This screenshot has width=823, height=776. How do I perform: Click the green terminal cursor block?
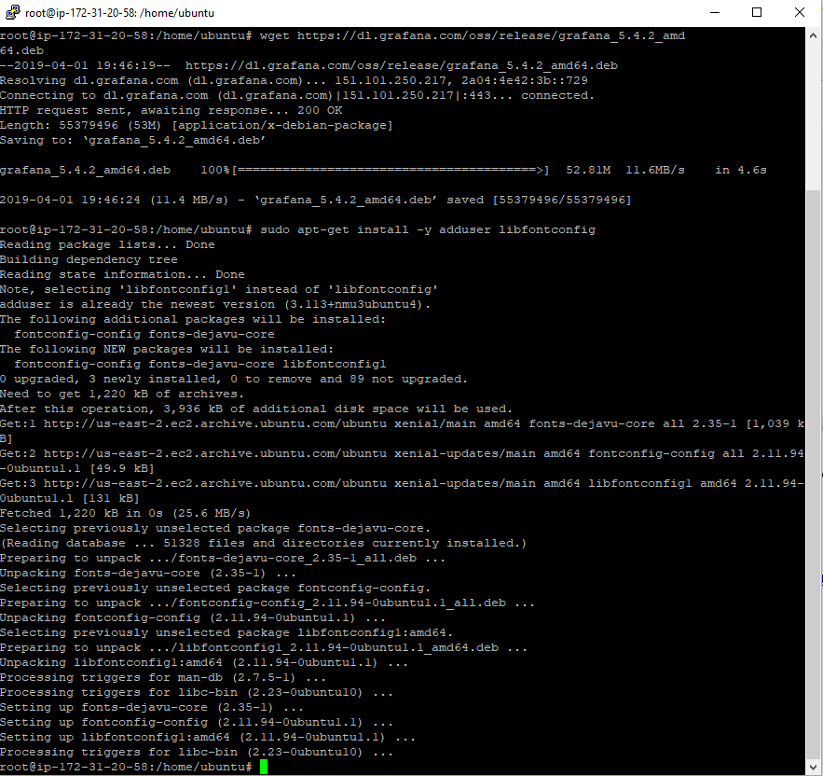coord(264,767)
